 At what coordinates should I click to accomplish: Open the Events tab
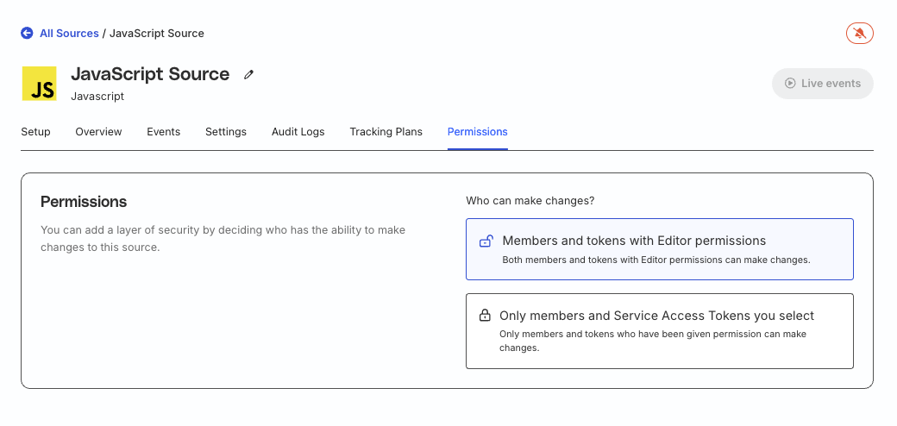click(x=164, y=132)
